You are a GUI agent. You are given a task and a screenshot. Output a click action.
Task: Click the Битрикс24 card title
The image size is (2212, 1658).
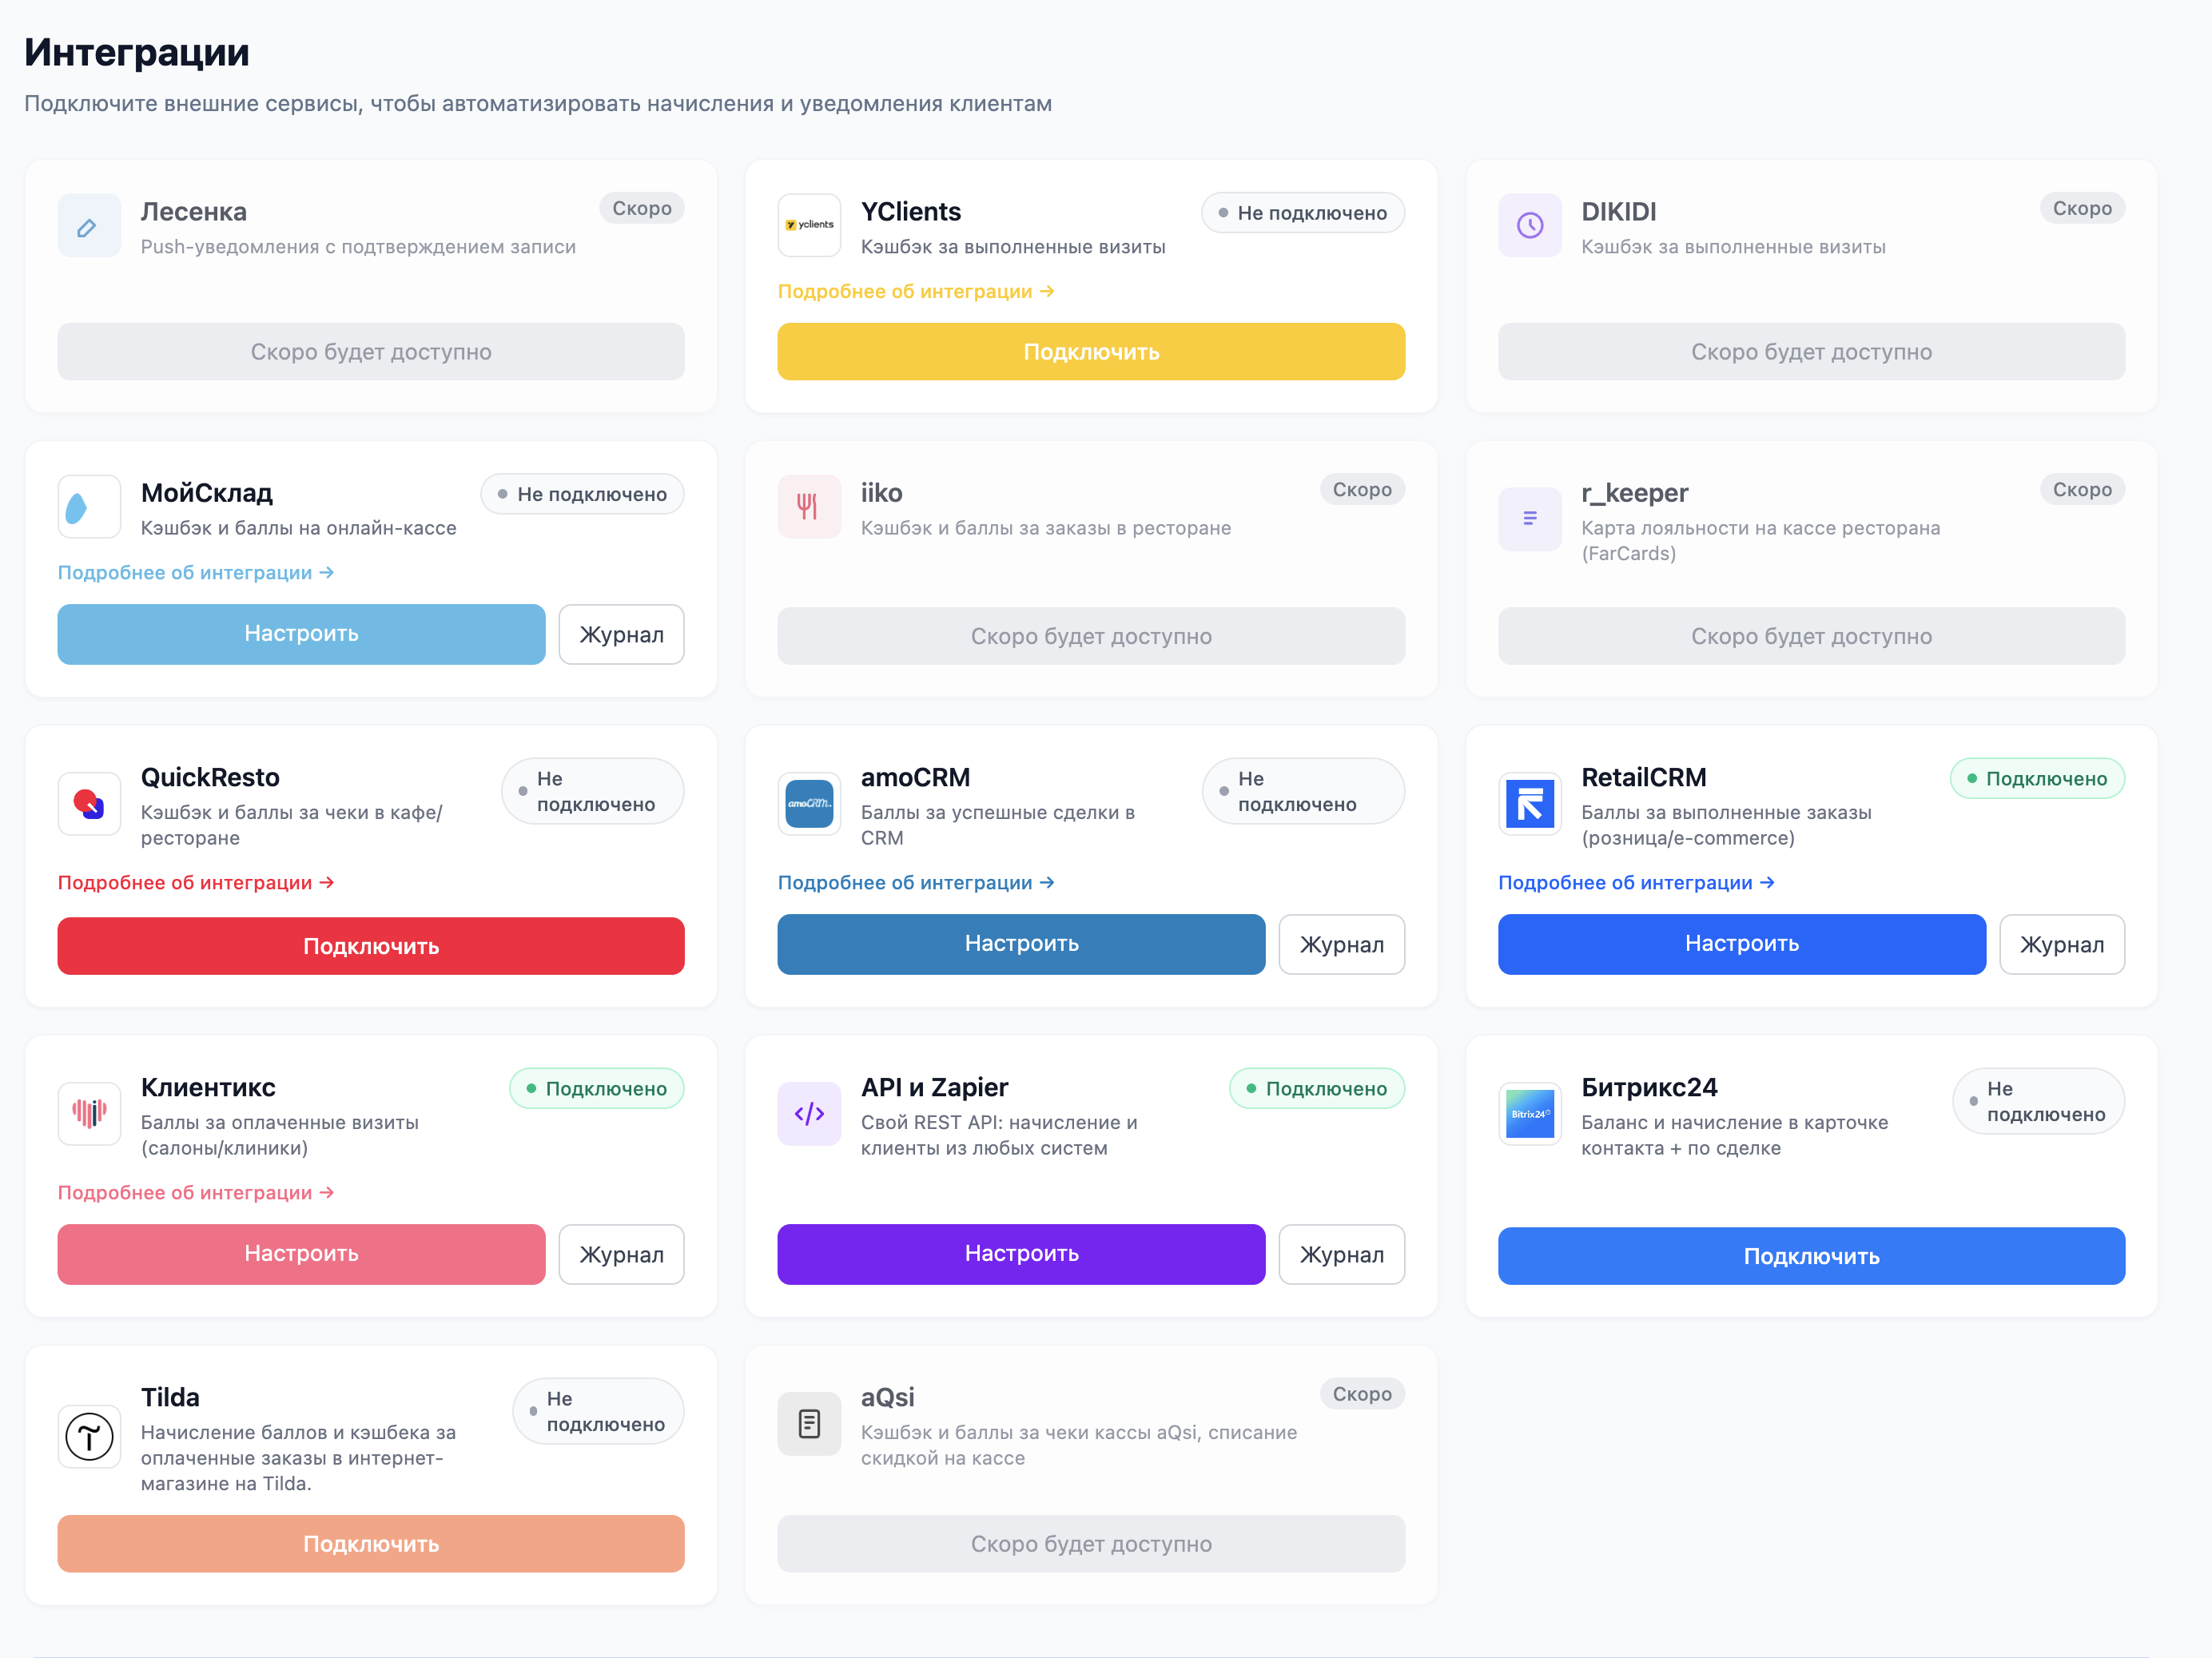pyautogui.click(x=1649, y=1087)
